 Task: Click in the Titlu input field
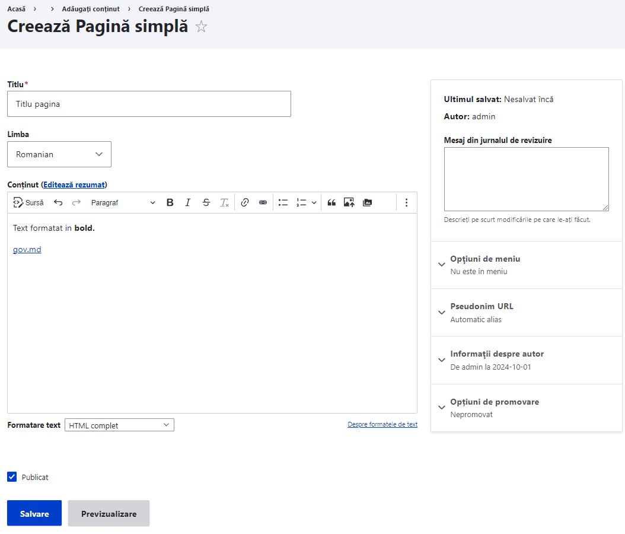click(x=149, y=104)
